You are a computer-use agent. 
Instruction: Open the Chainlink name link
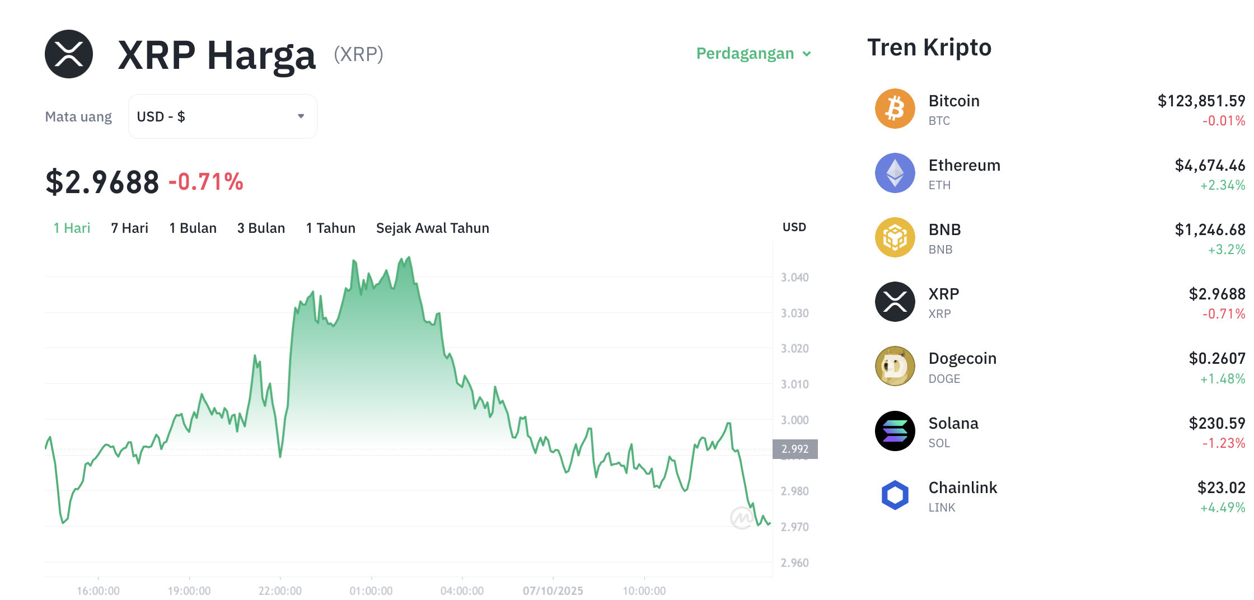tap(963, 488)
